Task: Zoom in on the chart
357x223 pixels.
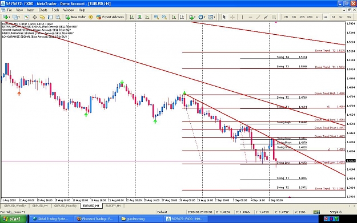Action: [x=157, y=17]
